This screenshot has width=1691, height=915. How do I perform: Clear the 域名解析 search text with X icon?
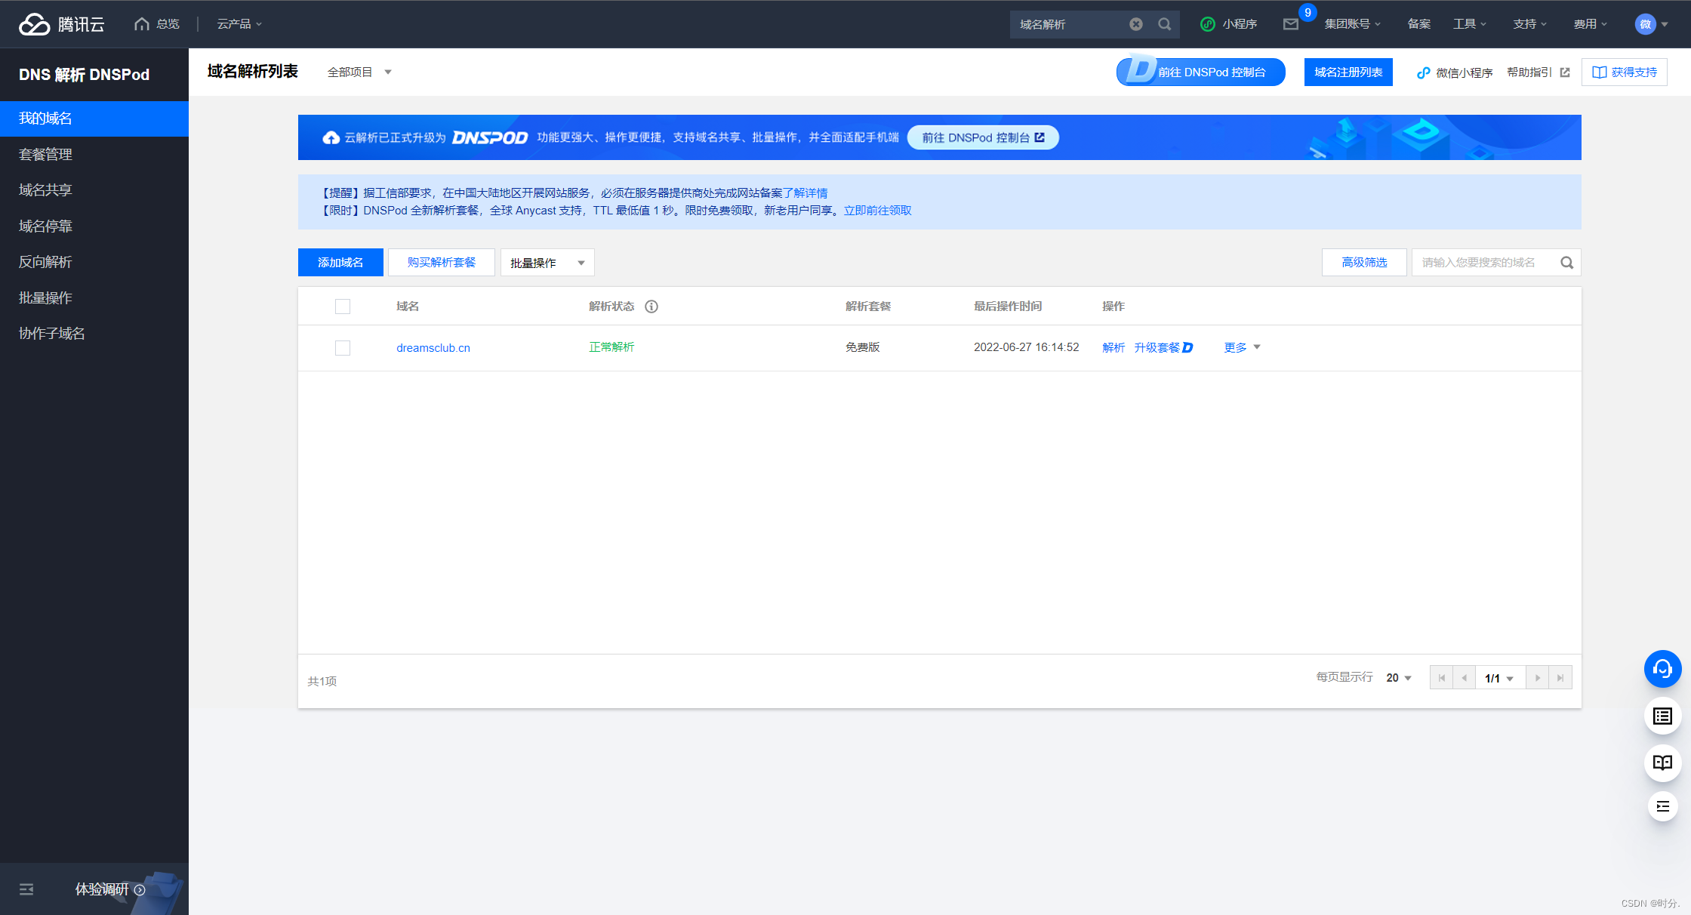(1136, 24)
